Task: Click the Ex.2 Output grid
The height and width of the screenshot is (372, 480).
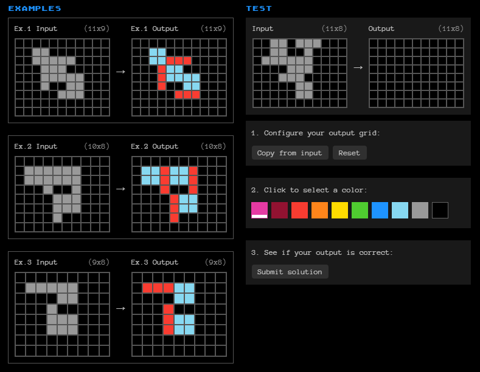Action: (x=179, y=194)
